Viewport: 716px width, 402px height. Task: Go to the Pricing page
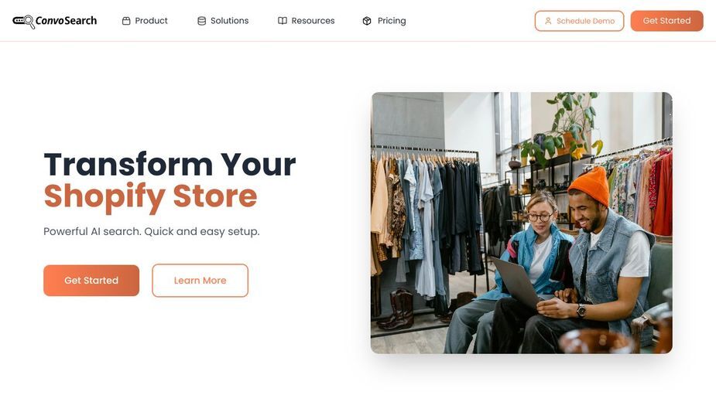click(x=384, y=21)
